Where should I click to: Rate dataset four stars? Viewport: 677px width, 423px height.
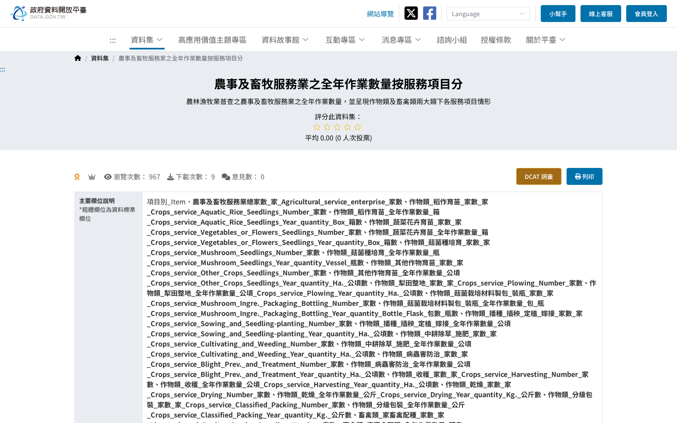tap(347, 127)
